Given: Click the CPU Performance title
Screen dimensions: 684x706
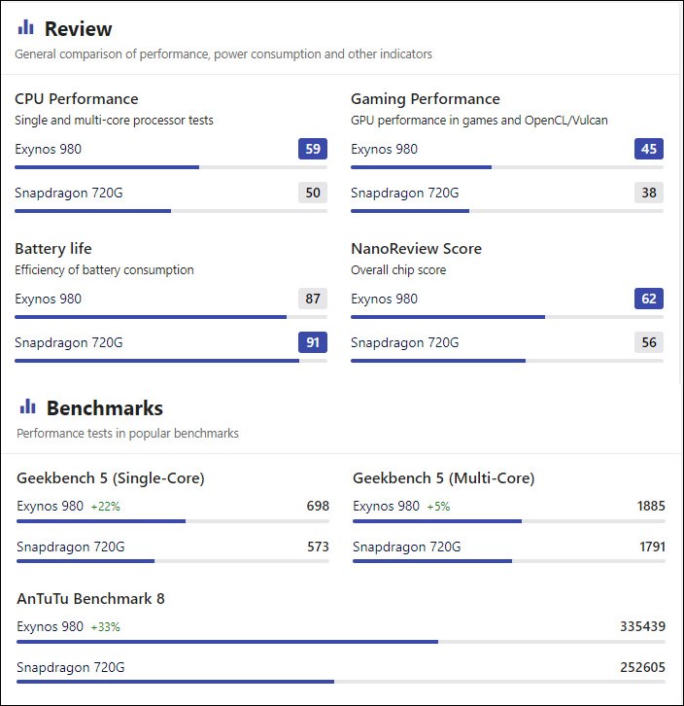Looking at the screenshot, I should tap(77, 98).
